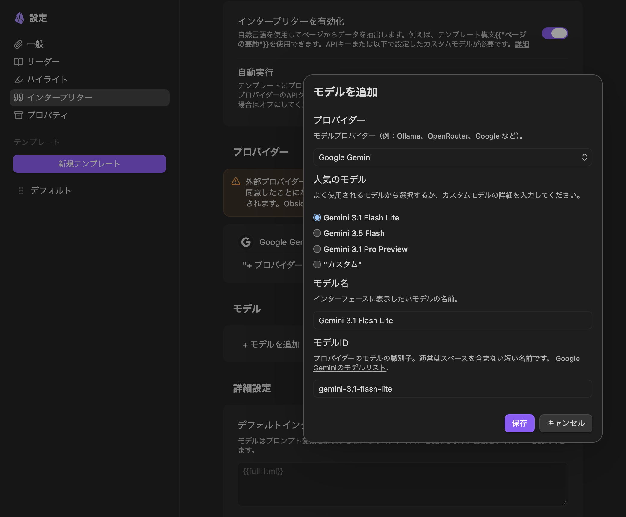626x517 pixels.
Task: Click the 自動実行 setting heading
Action: pos(255,73)
